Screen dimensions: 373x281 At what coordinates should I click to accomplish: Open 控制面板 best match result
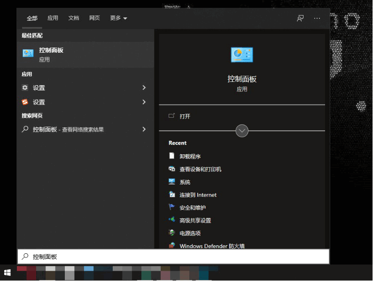(85, 55)
